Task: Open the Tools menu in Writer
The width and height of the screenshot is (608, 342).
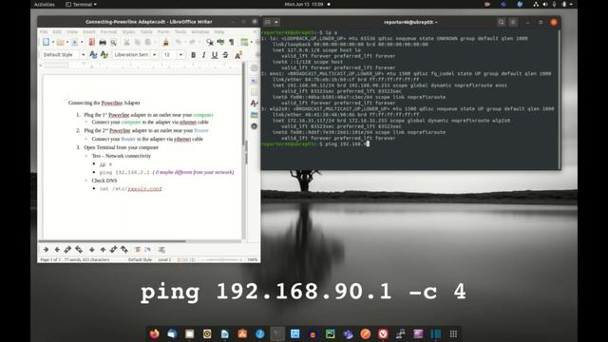Action: tap(180, 31)
